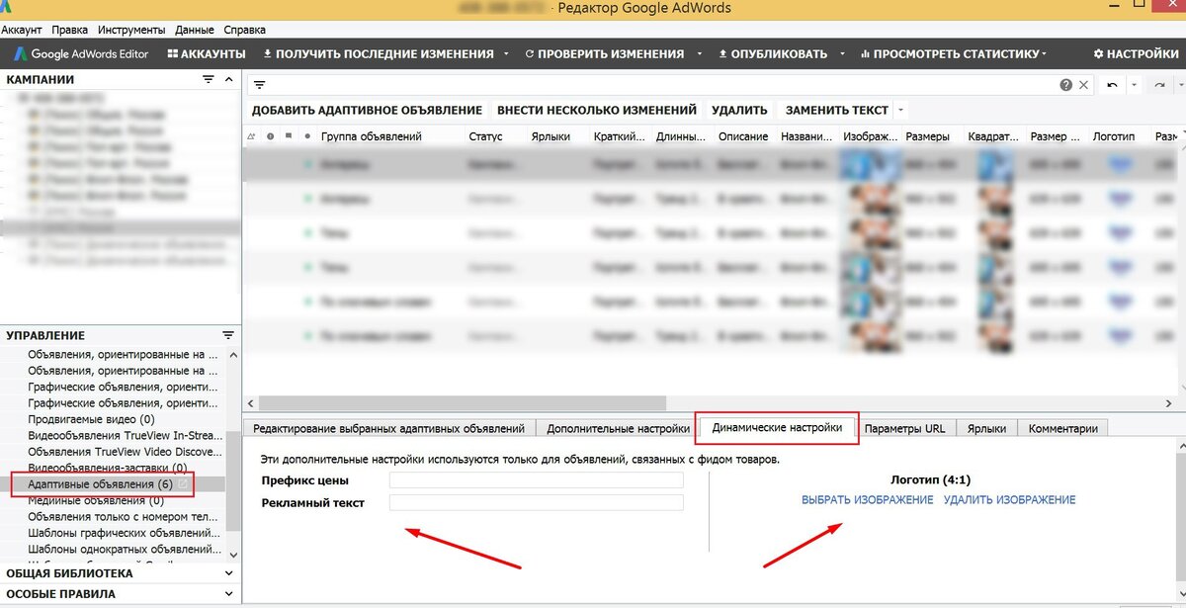Select Шаблоны графических объявлений item
1186x608 pixels.
(124, 533)
